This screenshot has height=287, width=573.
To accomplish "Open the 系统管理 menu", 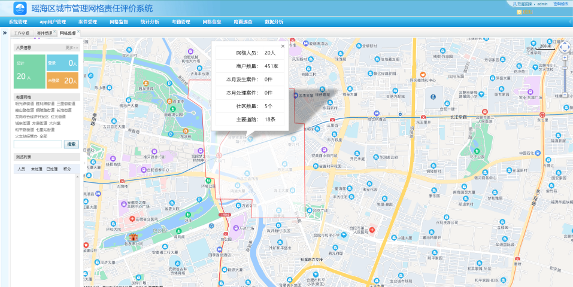I will (x=18, y=22).
